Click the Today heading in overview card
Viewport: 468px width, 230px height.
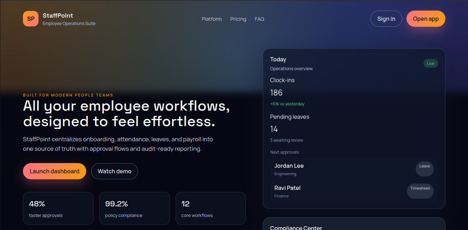coord(278,60)
